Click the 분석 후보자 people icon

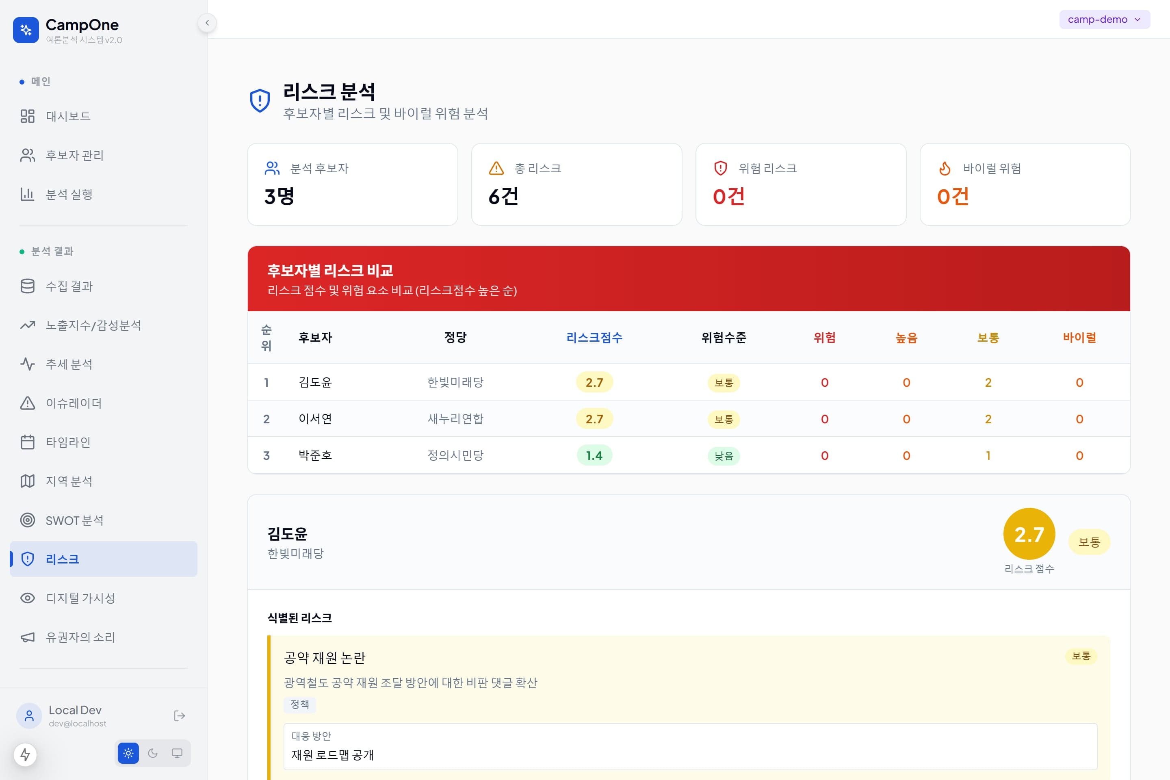pos(272,169)
